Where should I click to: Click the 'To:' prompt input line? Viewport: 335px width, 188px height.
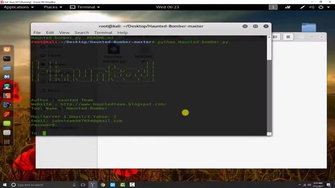coord(149,133)
